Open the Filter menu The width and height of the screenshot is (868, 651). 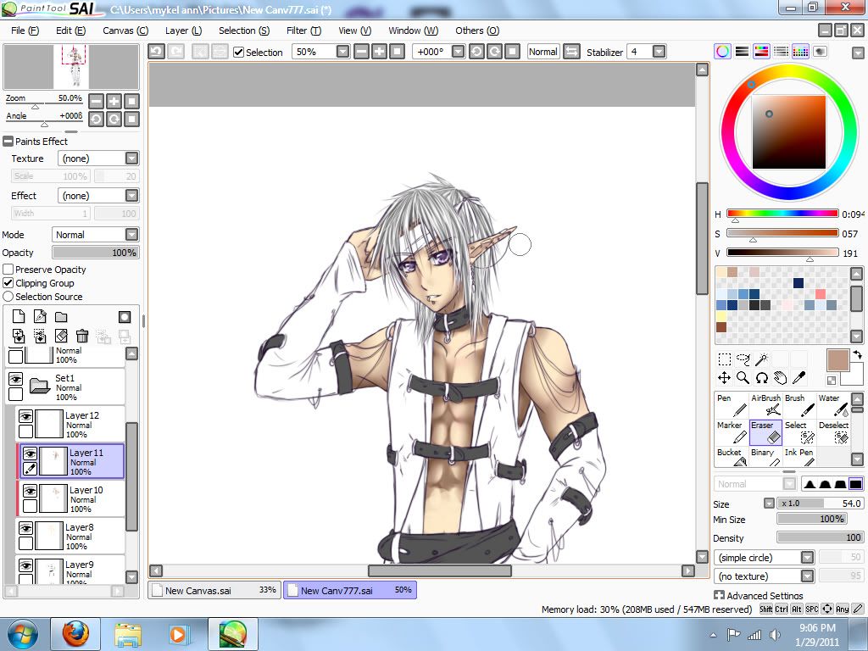click(x=304, y=31)
